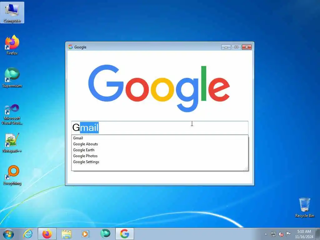Click the Supermium taskbar icon
Viewport: 320px width, 240px height.
tap(105, 234)
